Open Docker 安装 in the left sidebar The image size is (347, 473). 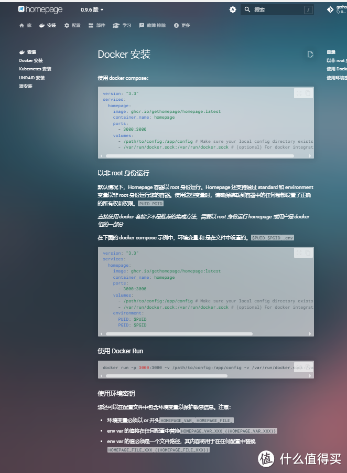click(x=31, y=60)
